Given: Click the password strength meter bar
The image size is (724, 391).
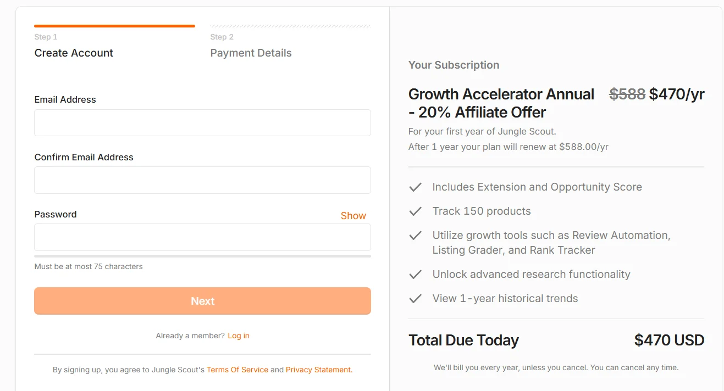Looking at the screenshot, I should [202, 256].
